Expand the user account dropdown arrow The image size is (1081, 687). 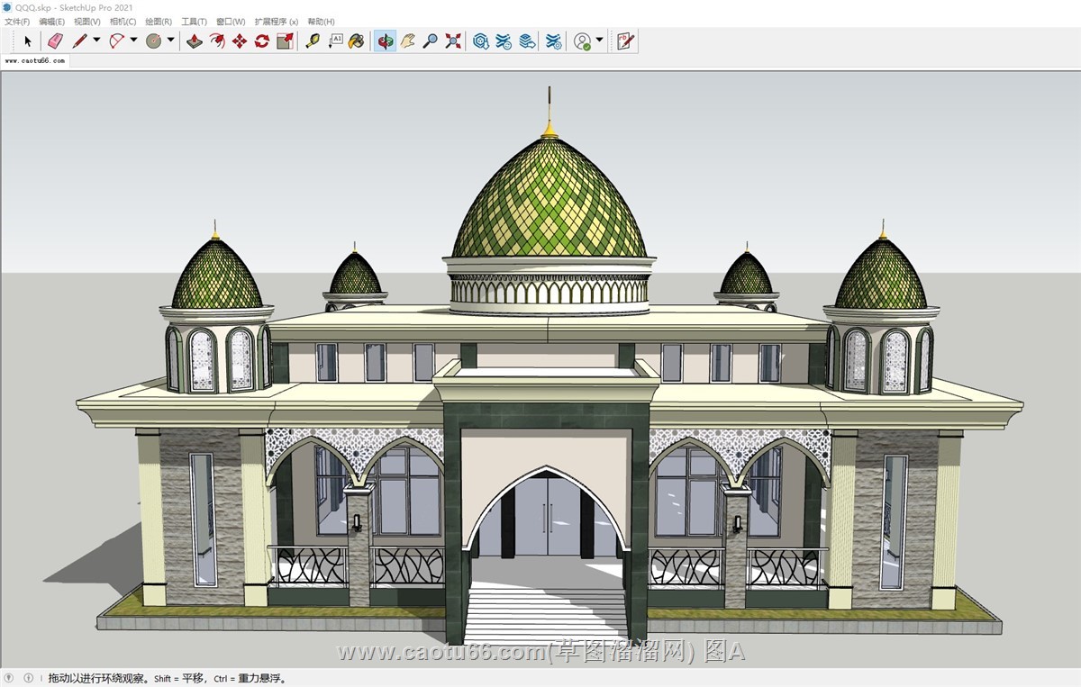click(600, 41)
